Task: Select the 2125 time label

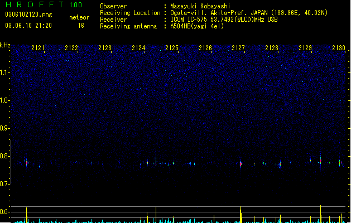Action: [x=172, y=48]
